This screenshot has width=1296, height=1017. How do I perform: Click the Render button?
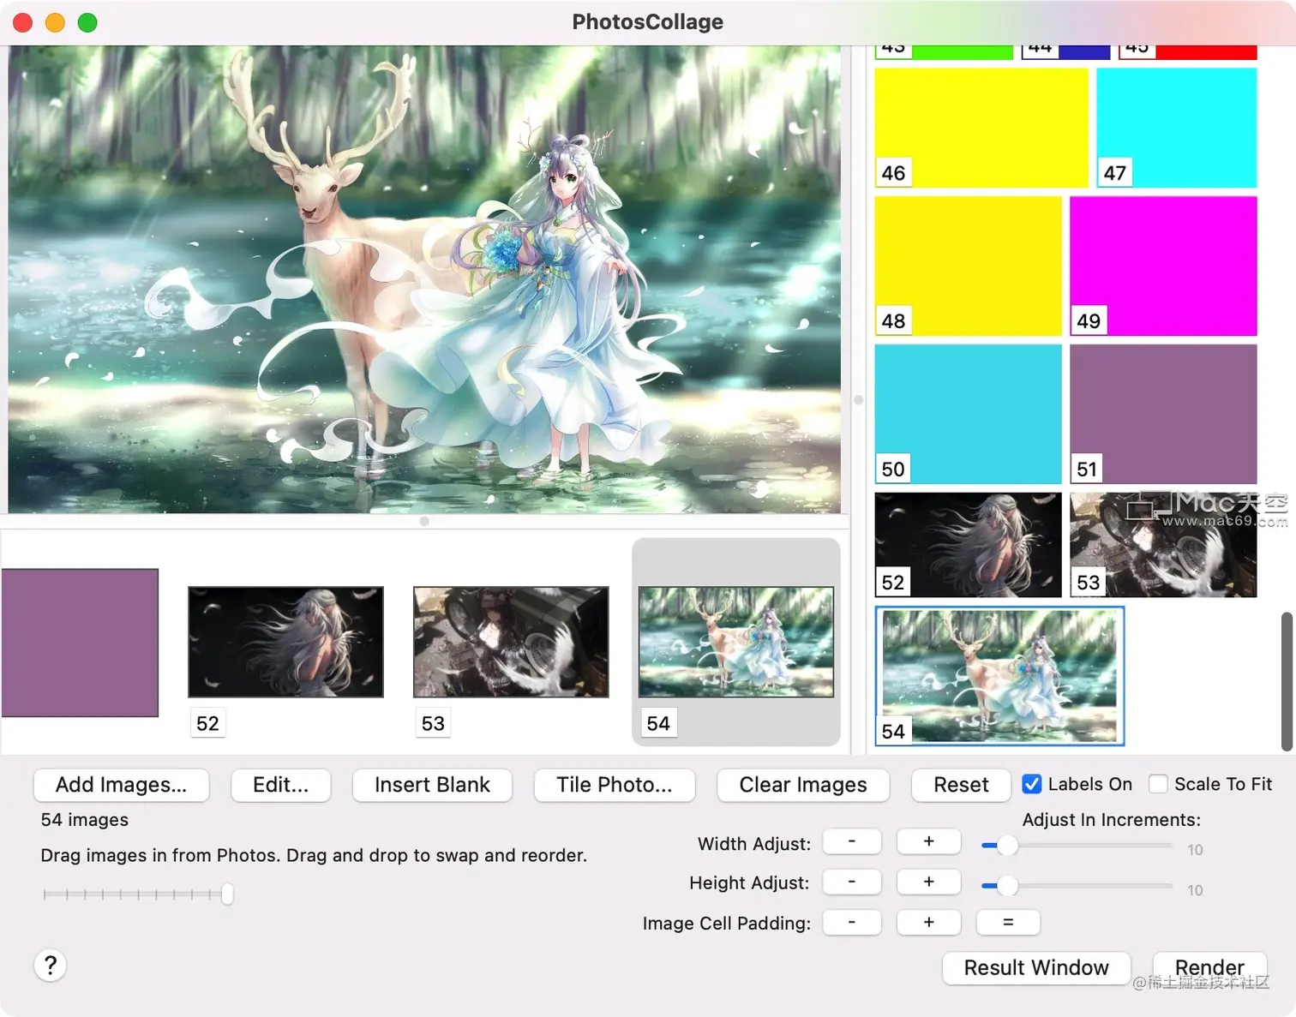pos(1209,968)
